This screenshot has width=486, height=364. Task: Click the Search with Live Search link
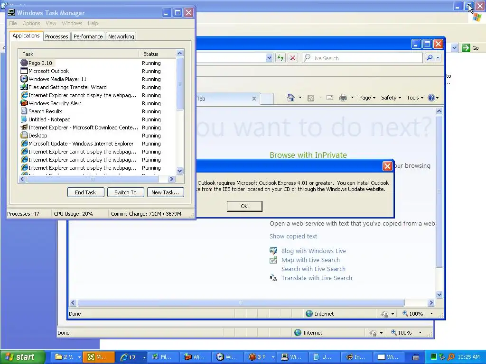pyautogui.click(x=313, y=269)
